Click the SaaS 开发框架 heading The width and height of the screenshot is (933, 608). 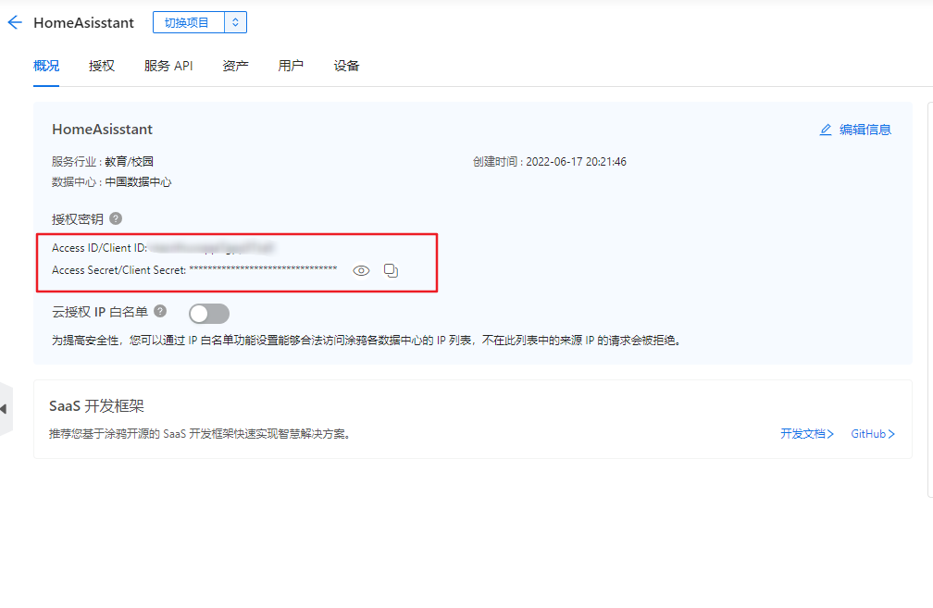[x=96, y=406]
